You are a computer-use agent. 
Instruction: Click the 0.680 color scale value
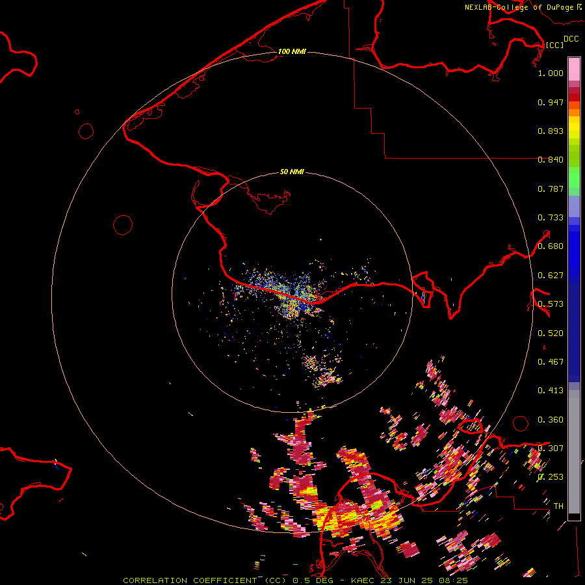coord(551,246)
